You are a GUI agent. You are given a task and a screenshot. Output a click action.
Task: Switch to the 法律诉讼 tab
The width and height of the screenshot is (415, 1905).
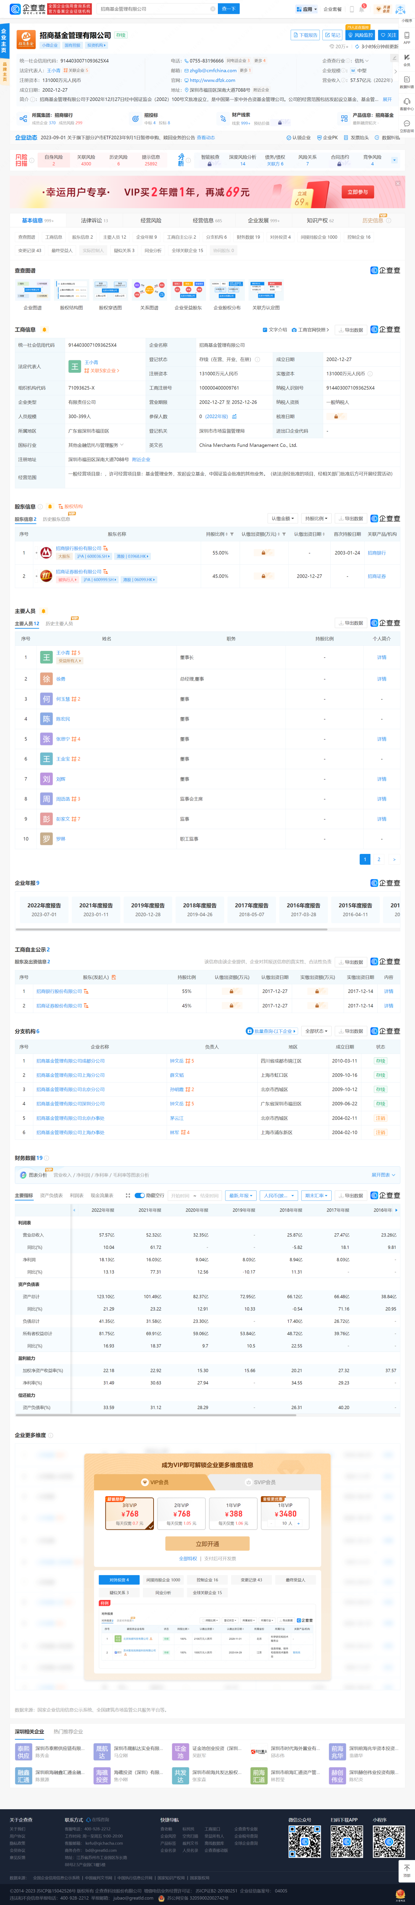pyautogui.click(x=94, y=220)
